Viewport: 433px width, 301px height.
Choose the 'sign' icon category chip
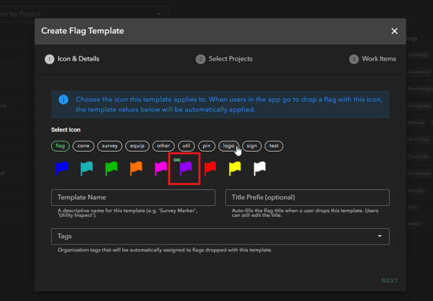tap(252, 146)
